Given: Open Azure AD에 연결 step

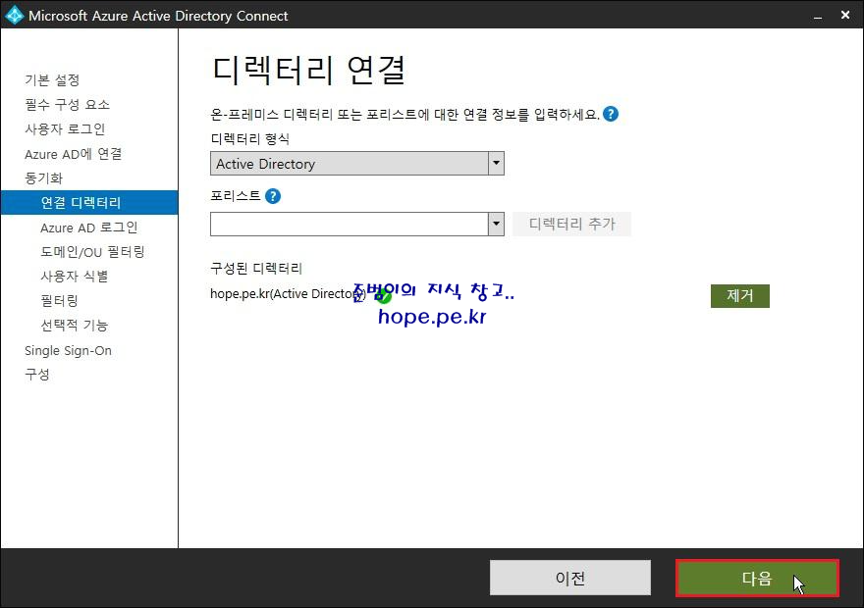Looking at the screenshot, I should pyautogui.click(x=74, y=154).
